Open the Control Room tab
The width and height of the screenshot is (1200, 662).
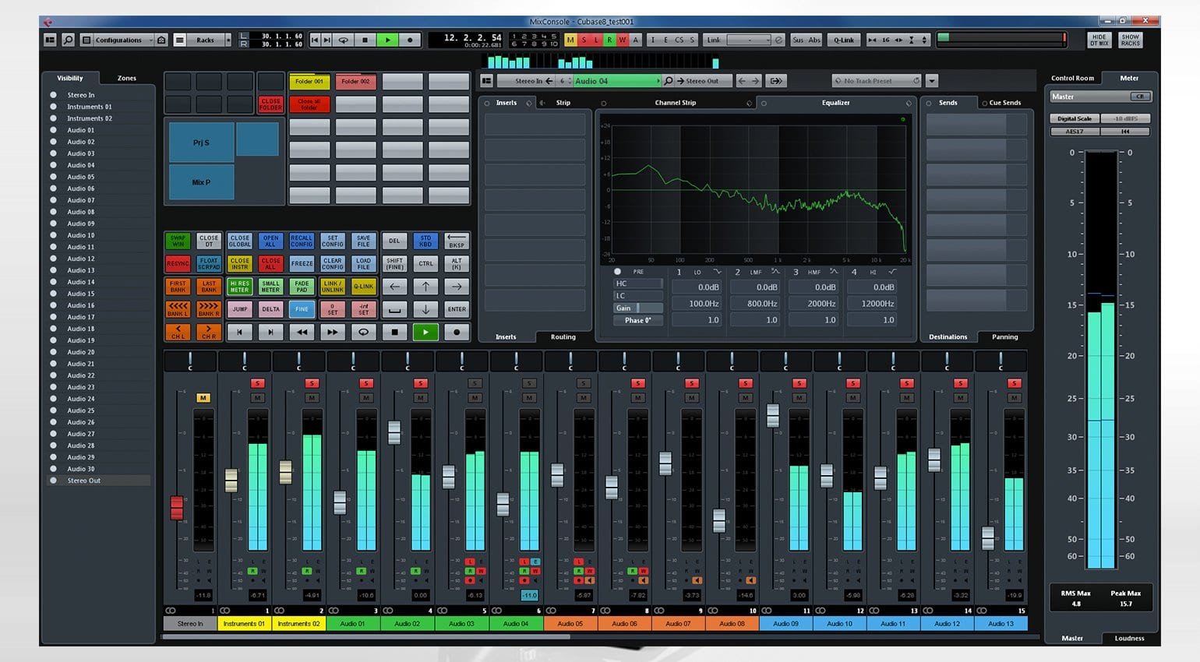[x=1072, y=78]
